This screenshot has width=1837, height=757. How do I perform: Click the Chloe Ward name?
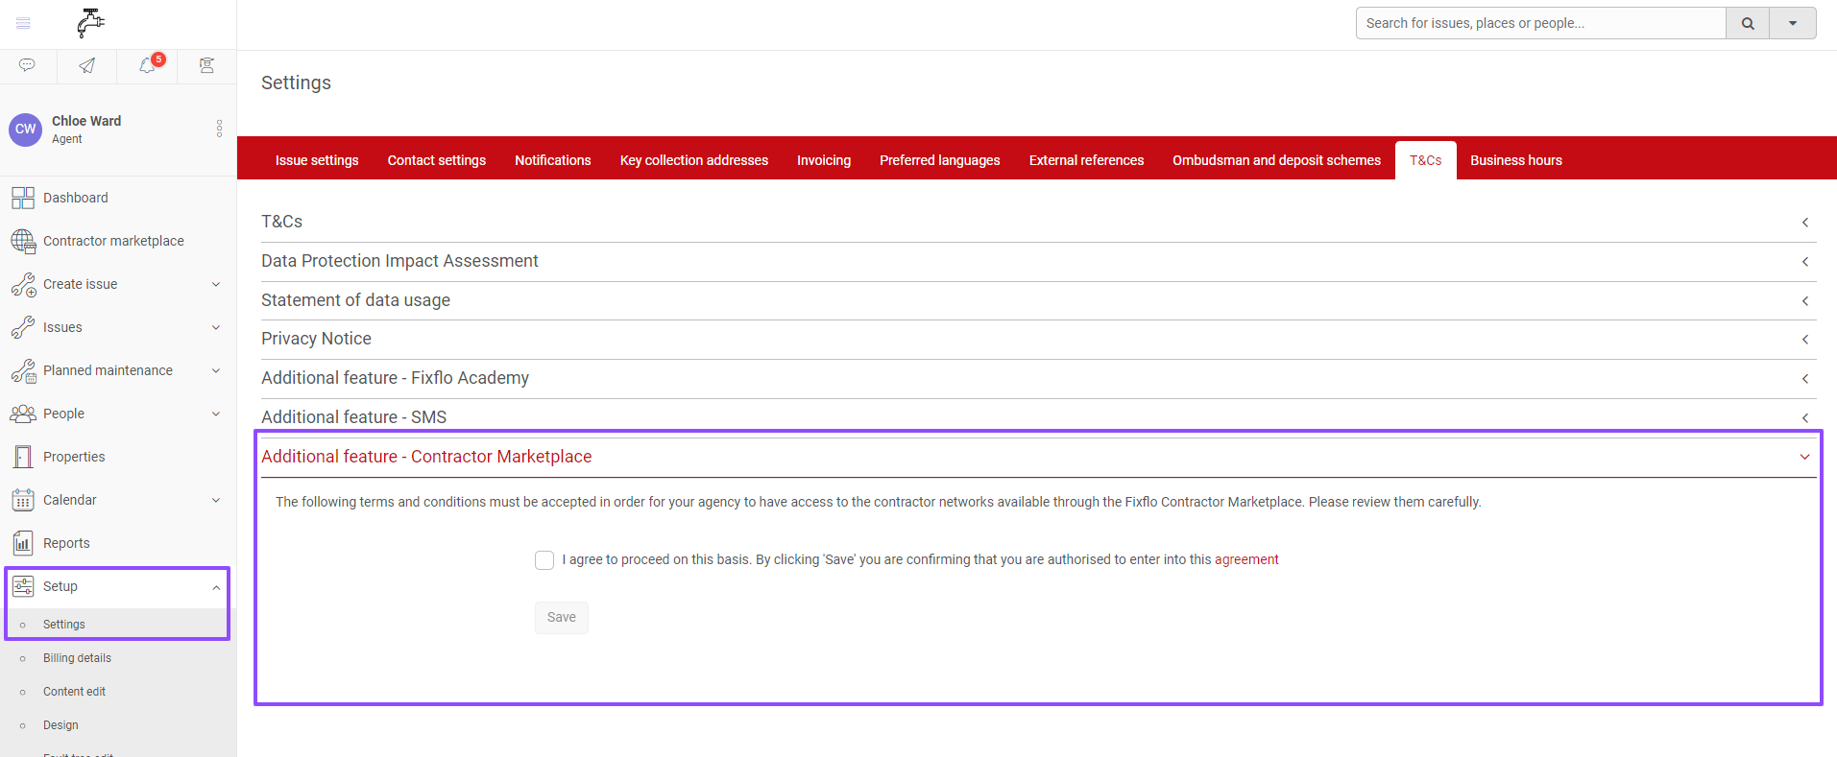[x=86, y=121]
